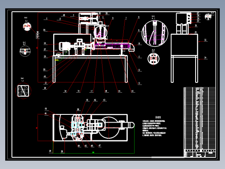Click the small detail circle in top-right corner

point(208,16)
